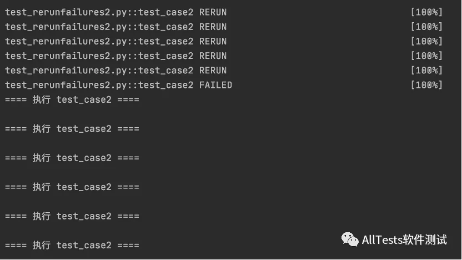Screen dimensions: 462x260
Task: Click the third '执行 test_case2' output line
Action: pos(72,158)
